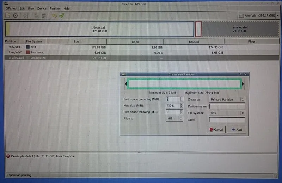Click the linux-swap red color square
Screen dimensions: 282x183
28,52
